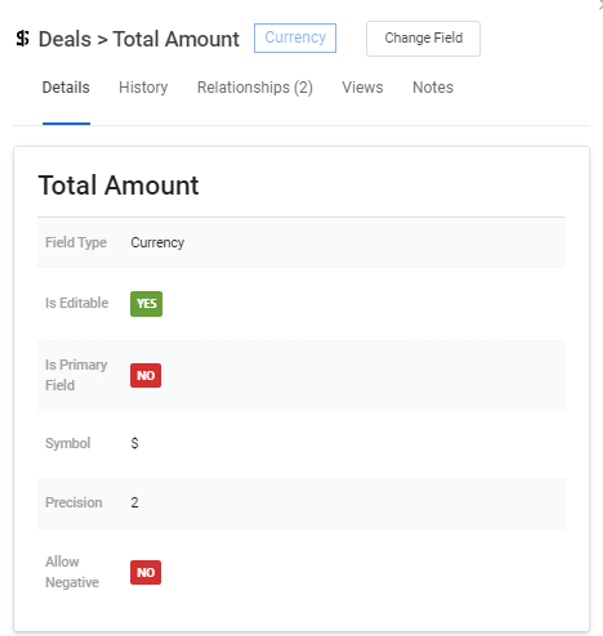Click the Precision label
Screen dimensions: 603x636
(x=73, y=502)
